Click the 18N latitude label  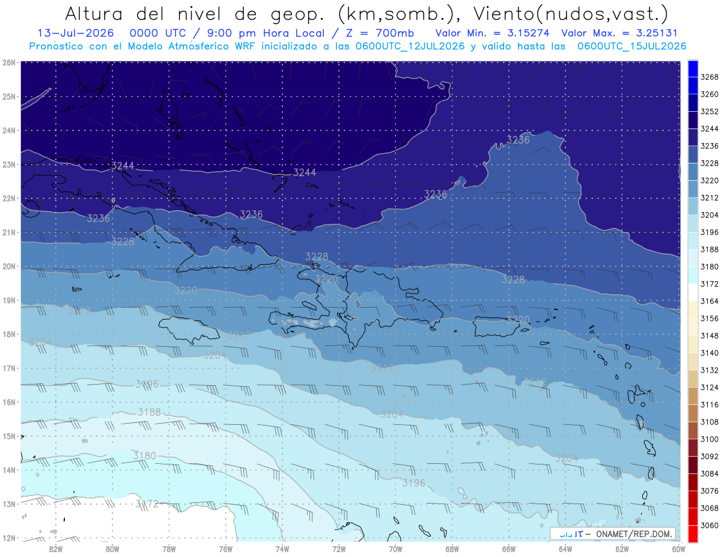point(9,334)
